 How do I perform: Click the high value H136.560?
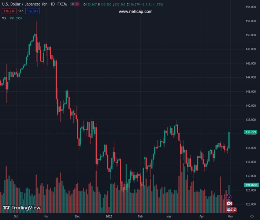(x=105, y=4)
